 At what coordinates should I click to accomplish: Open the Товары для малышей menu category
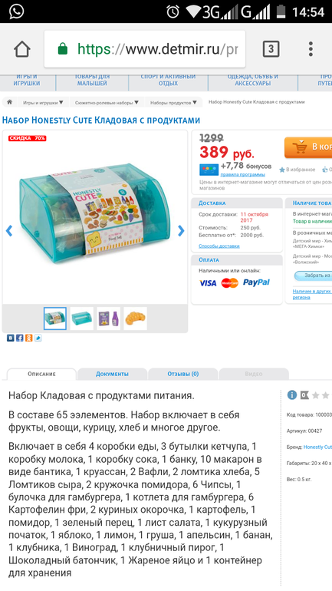point(92,80)
